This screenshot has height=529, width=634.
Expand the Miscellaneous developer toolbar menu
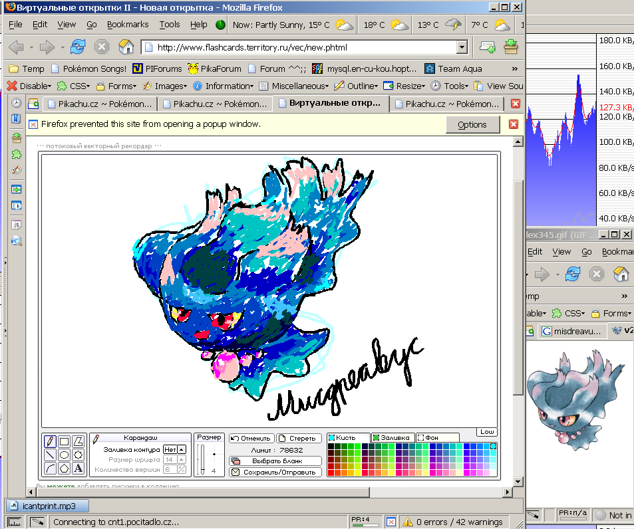pyautogui.click(x=294, y=86)
